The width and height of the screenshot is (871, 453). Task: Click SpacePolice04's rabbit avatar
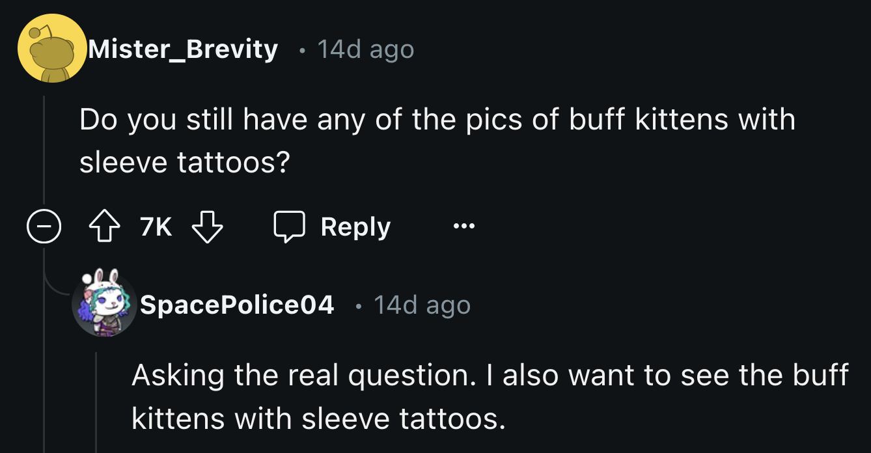point(103,305)
